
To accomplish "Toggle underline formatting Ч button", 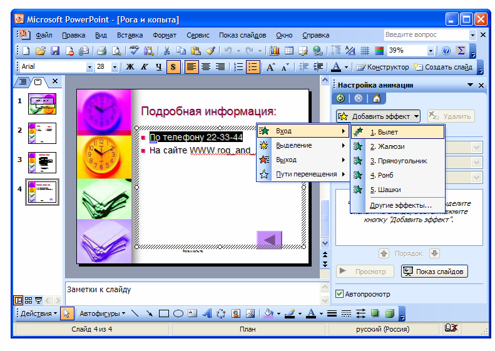I will 158,67.
